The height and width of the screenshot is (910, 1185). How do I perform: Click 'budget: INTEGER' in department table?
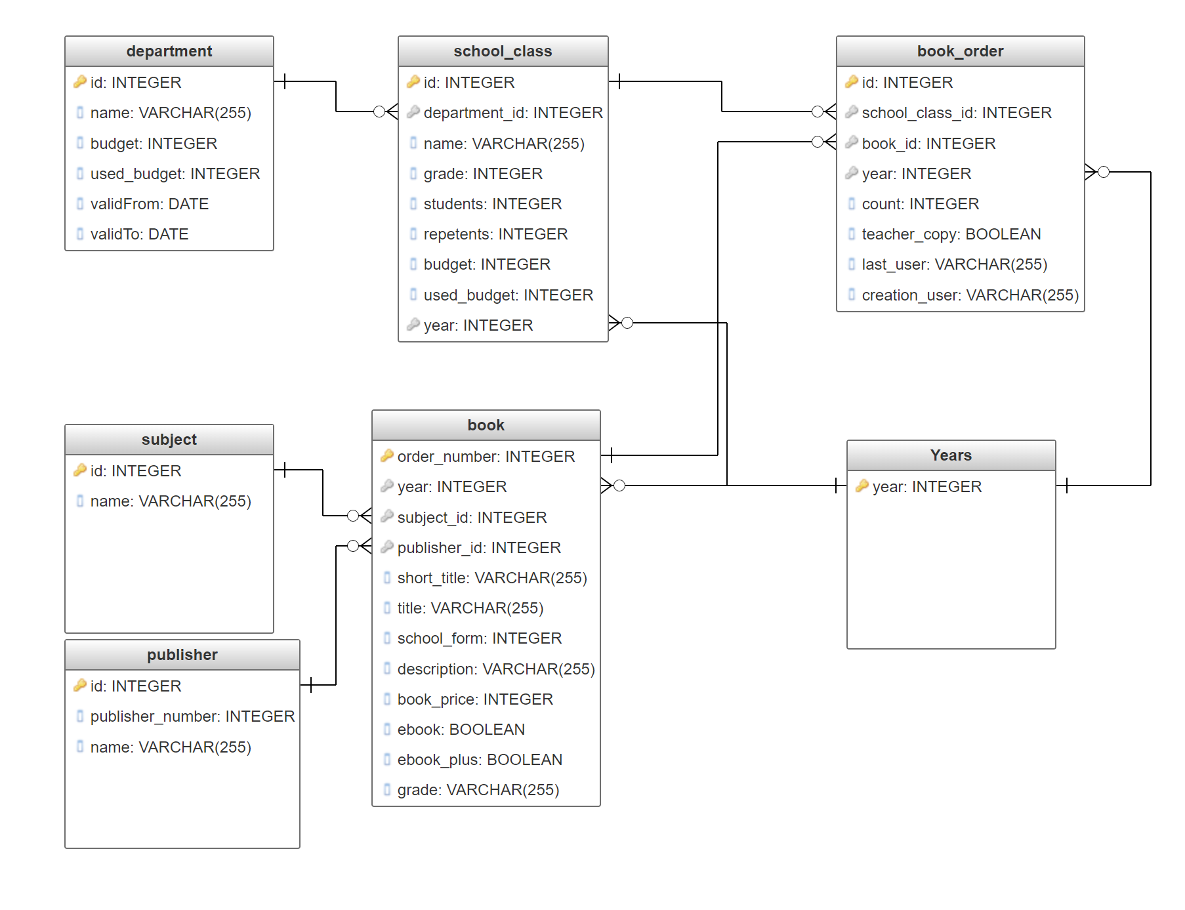154,144
